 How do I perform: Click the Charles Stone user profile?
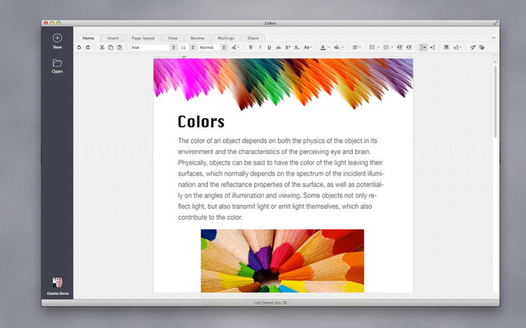pyautogui.click(x=57, y=283)
